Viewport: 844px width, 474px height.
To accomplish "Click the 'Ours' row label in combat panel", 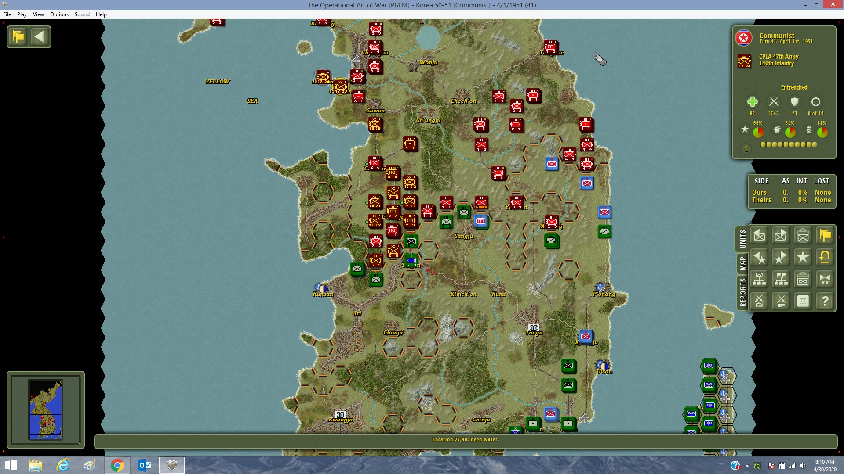I will tap(759, 192).
